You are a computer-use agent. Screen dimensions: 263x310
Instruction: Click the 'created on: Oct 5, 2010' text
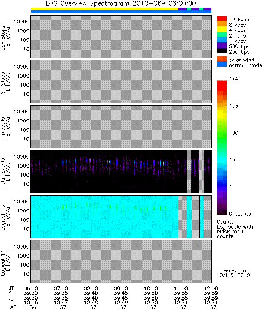click(x=234, y=273)
